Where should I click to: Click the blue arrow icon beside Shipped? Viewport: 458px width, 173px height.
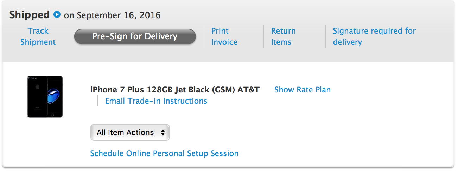coord(57,15)
